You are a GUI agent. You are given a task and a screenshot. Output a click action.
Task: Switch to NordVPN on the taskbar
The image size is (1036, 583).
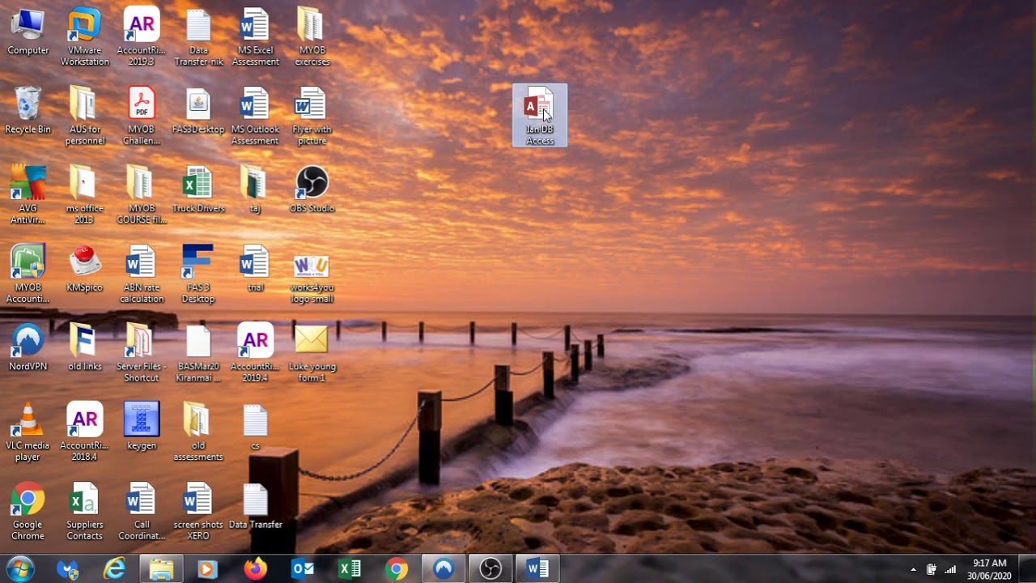[444, 569]
